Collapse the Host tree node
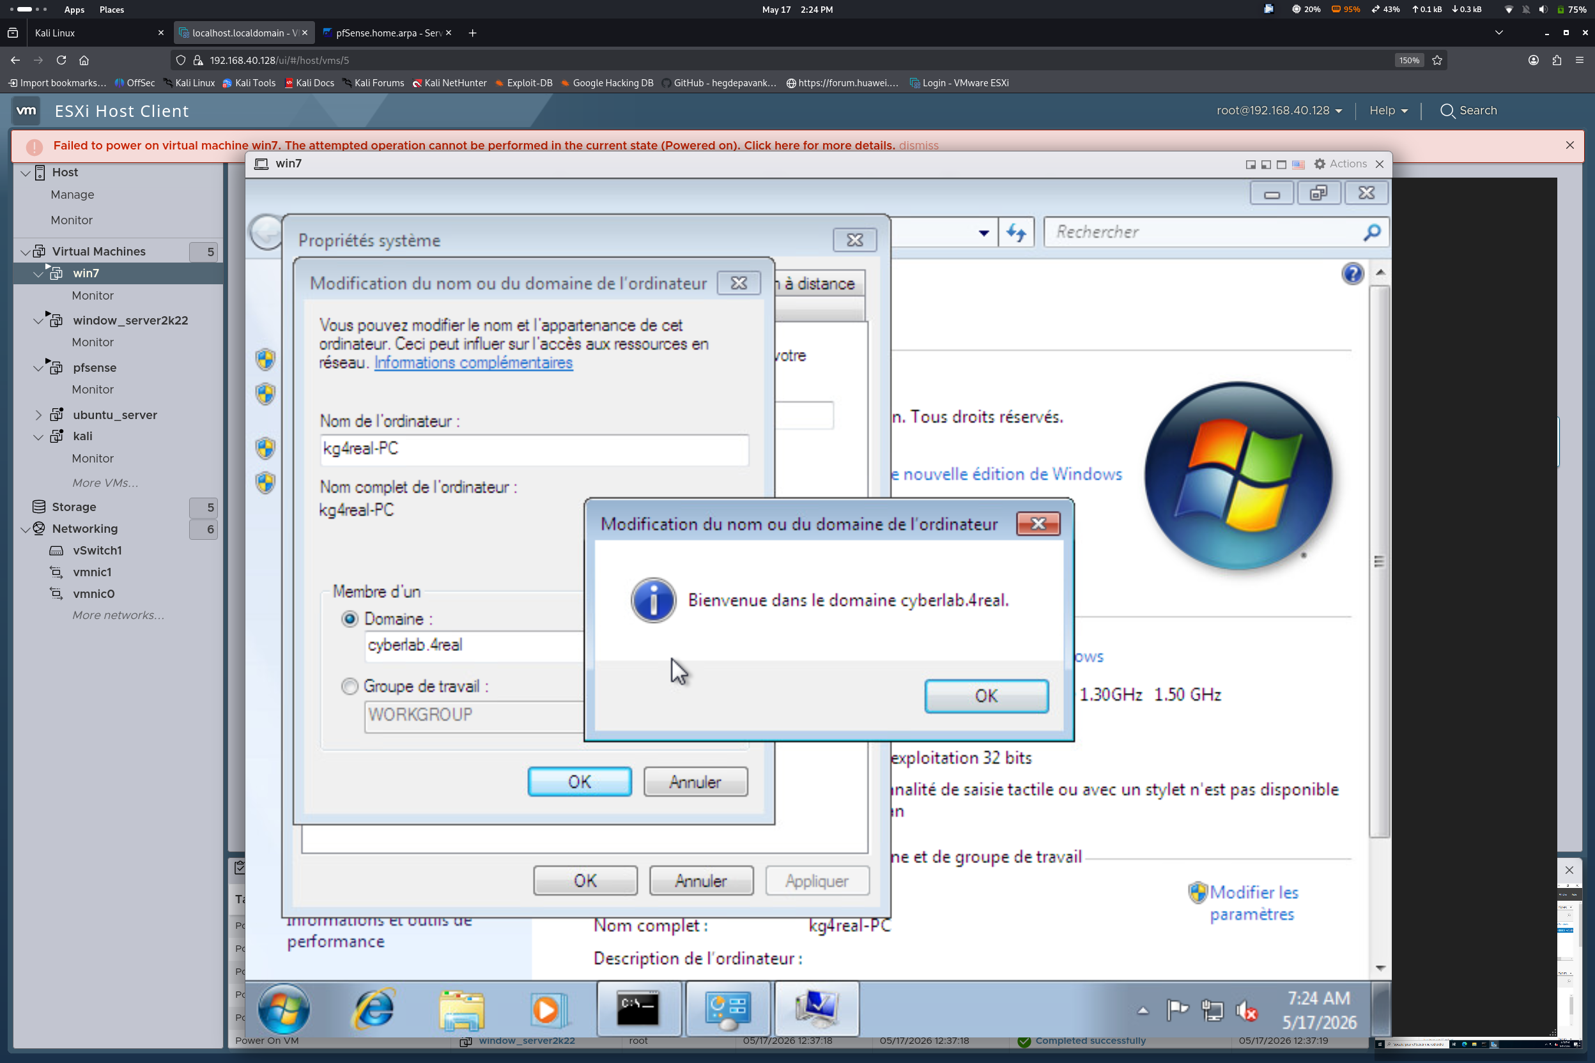Viewport: 1595px width, 1063px height. (x=26, y=173)
